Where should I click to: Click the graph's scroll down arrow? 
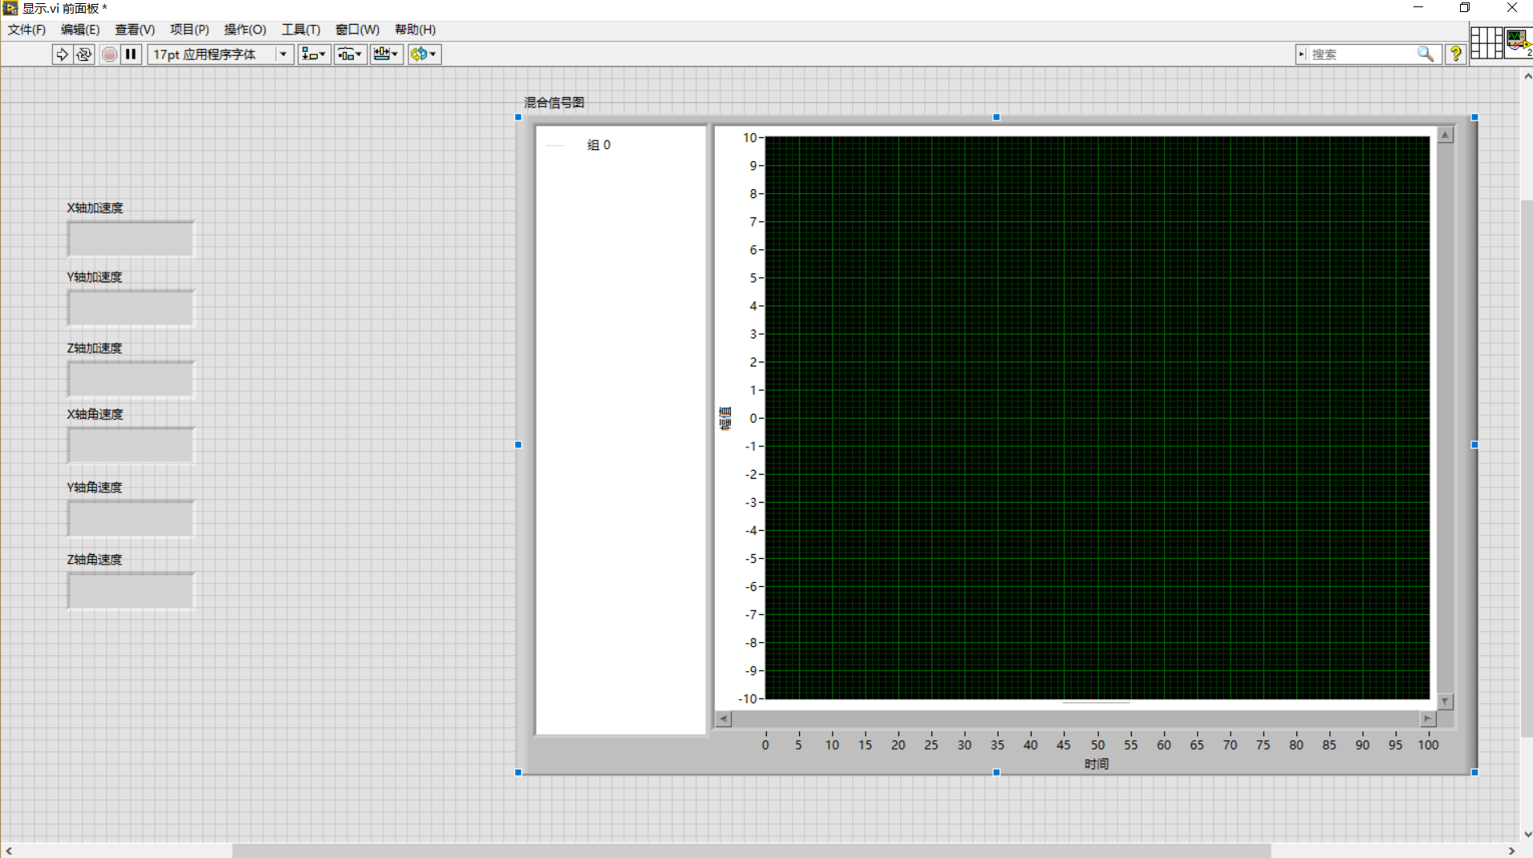pos(1445,702)
